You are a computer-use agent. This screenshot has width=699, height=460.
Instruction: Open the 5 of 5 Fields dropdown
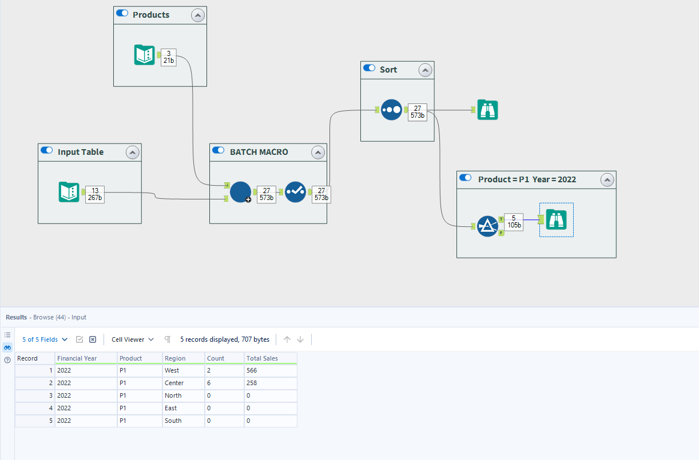(45, 339)
